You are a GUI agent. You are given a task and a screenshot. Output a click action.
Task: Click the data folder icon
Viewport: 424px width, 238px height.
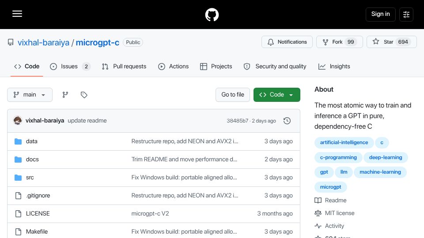coord(18,141)
